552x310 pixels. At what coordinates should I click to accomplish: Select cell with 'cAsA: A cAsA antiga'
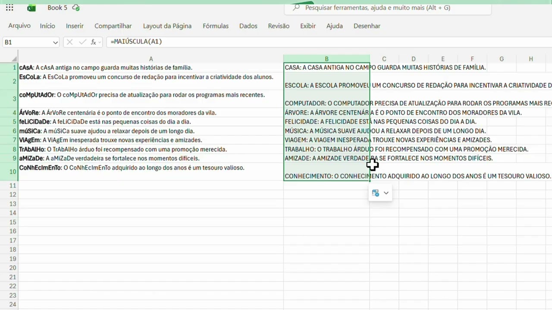(151, 68)
